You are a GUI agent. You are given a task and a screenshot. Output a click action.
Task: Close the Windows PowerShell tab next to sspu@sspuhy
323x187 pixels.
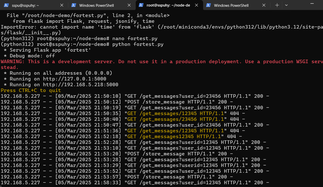point(129,5)
